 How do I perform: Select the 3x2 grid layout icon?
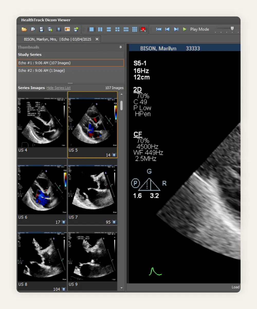click(x=126, y=29)
